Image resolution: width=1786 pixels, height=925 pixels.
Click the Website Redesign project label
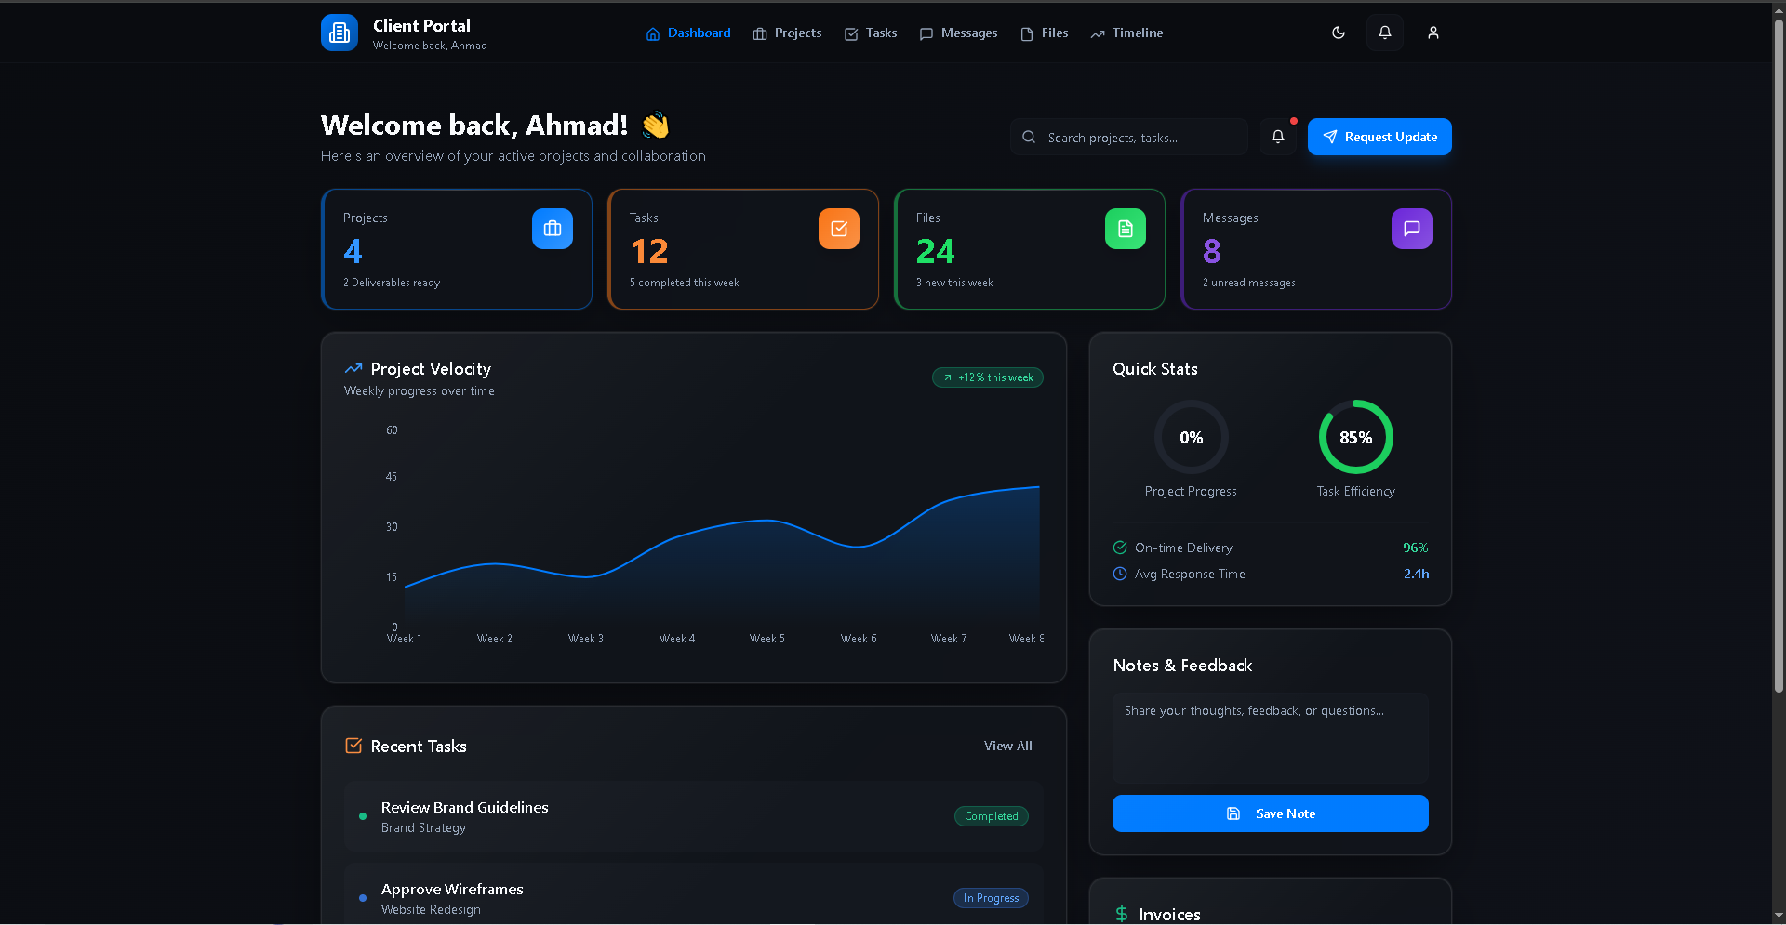pos(431,909)
